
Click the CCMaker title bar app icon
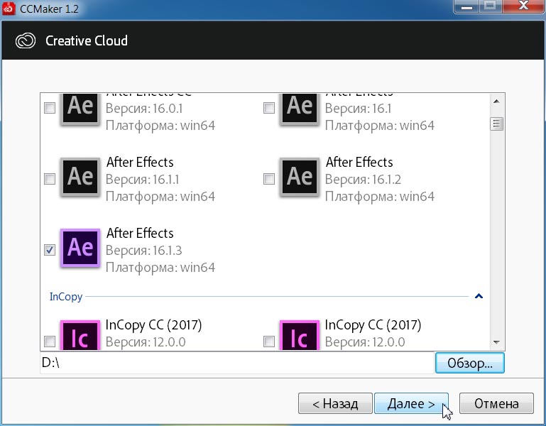pyautogui.click(x=9, y=8)
